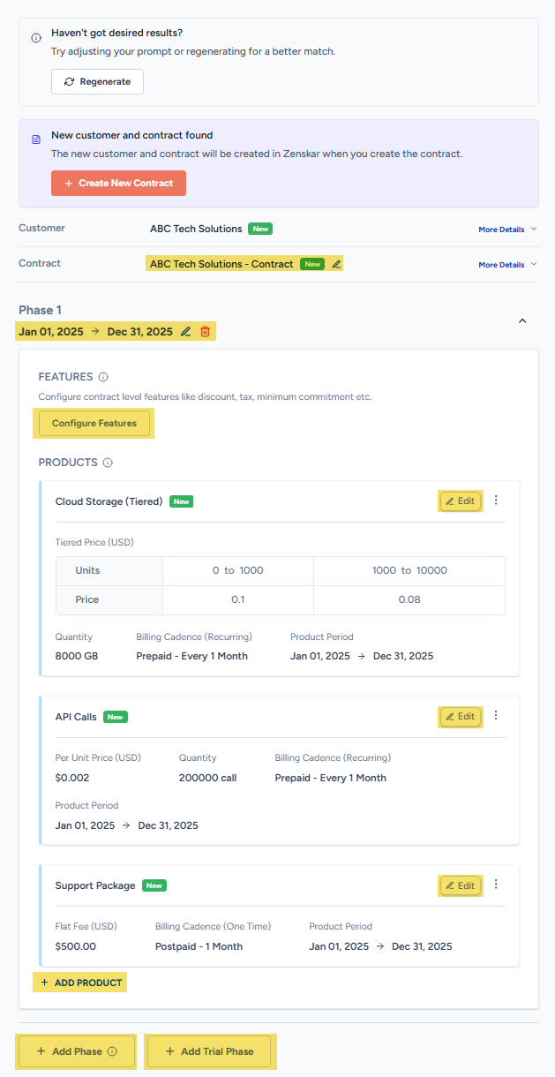
Task: Expand More Details for Customer row
Action: pyautogui.click(x=507, y=230)
